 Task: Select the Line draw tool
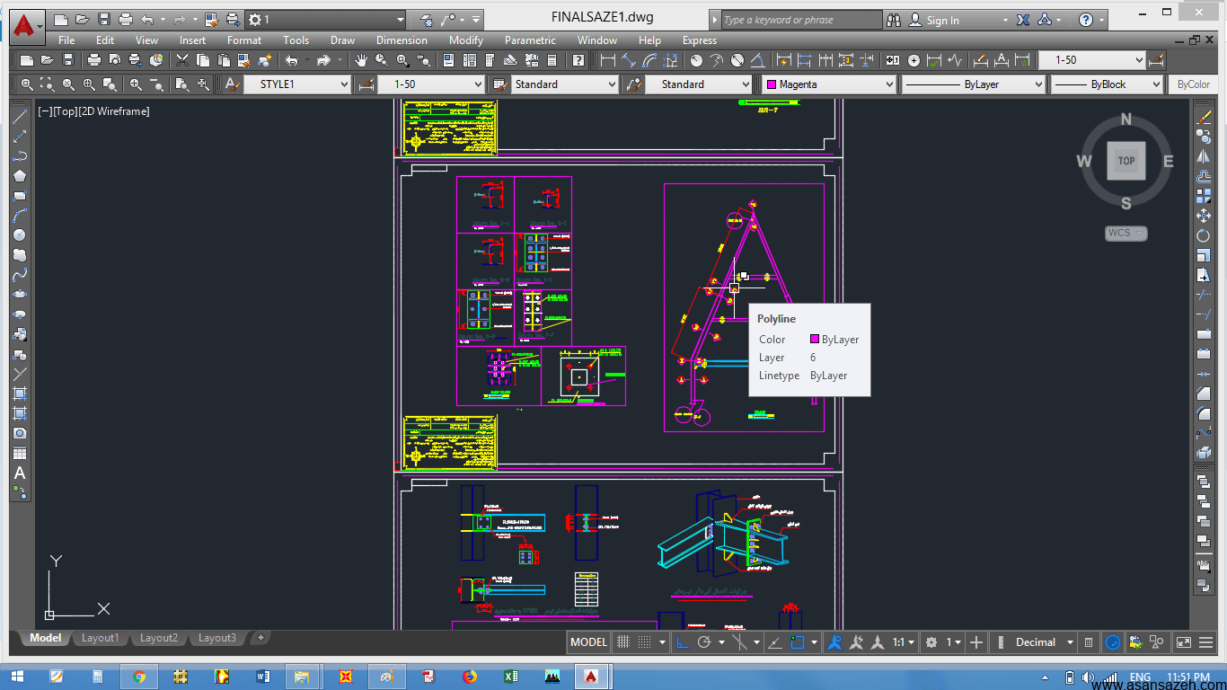(x=19, y=117)
